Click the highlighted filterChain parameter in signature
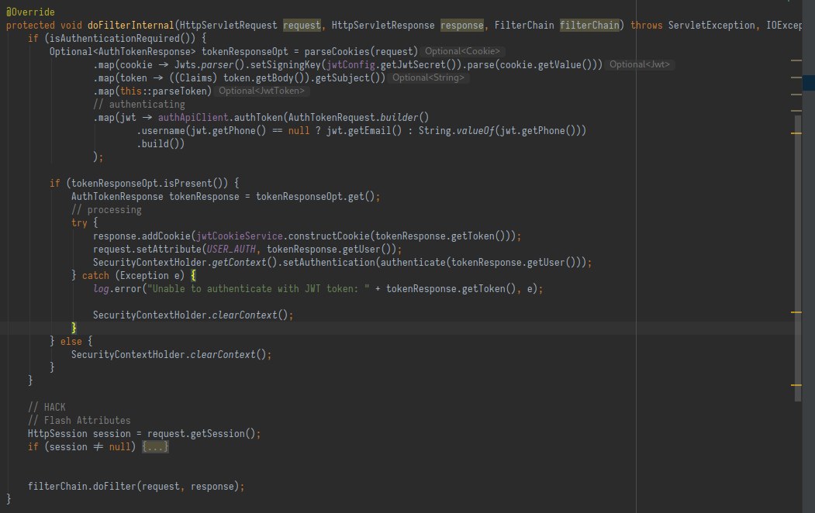 pyautogui.click(x=589, y=25)
